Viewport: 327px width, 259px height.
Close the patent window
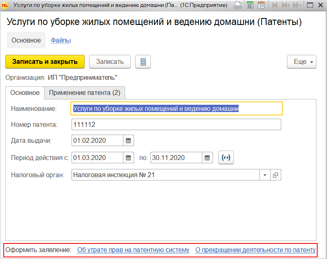(321, 5)
